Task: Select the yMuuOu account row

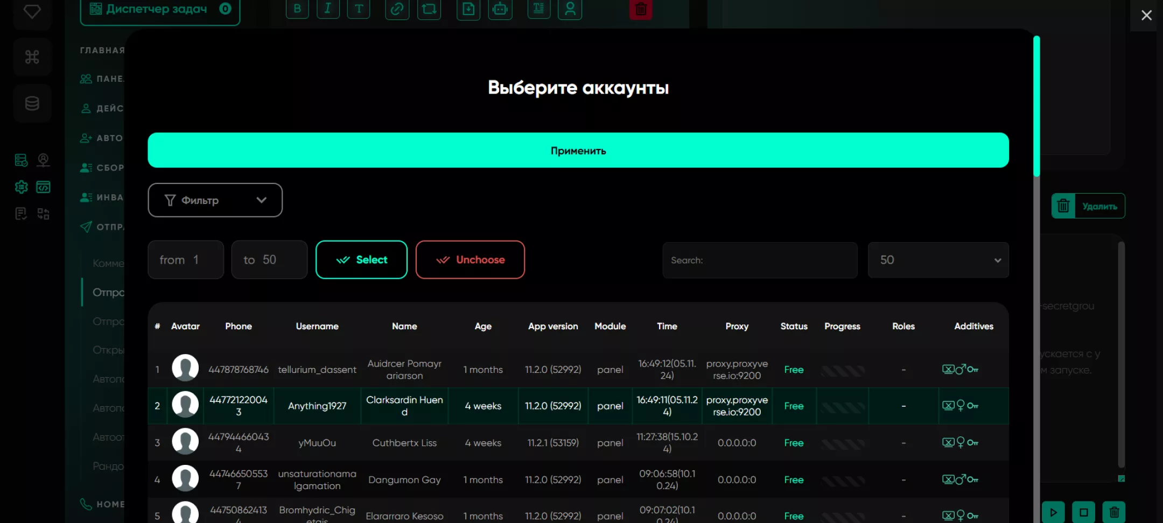Action: [578, 443]
